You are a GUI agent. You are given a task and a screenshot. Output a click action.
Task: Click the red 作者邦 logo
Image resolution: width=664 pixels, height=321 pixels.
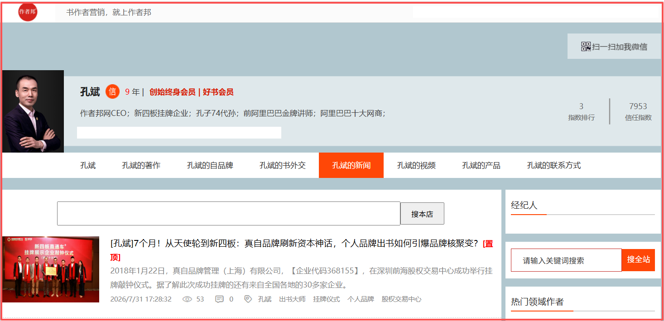pyautogui.click(x=28, y=12)
